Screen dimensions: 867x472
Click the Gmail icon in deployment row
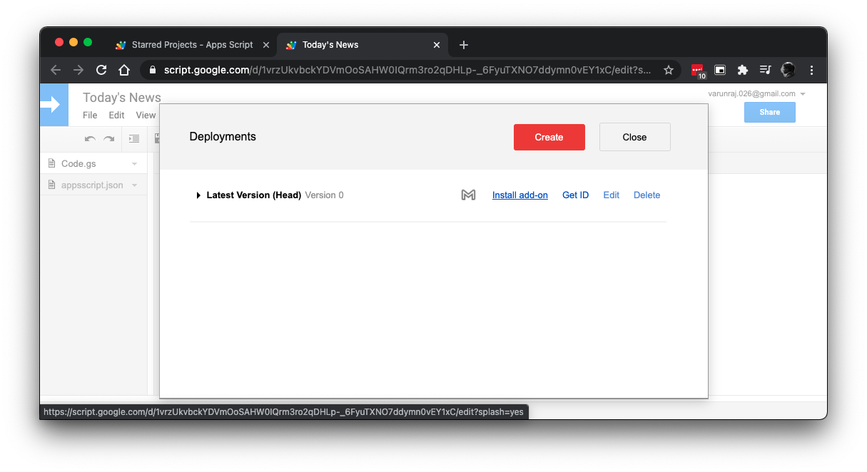(468, 195)
